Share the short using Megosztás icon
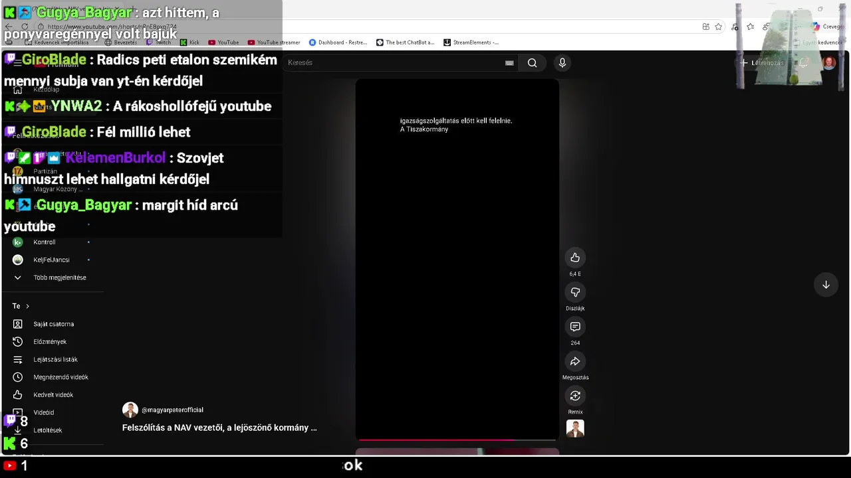Screen dimensions: 851x478 (x=575, y=361)
